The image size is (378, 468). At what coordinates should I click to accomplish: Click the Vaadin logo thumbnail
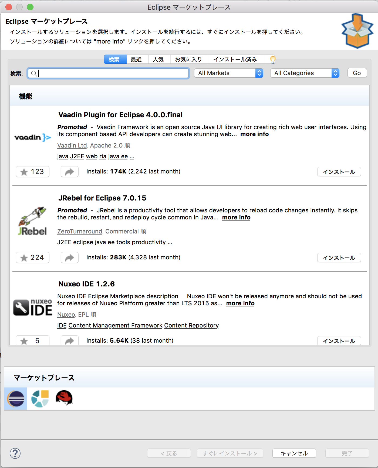tap(33, 138)
